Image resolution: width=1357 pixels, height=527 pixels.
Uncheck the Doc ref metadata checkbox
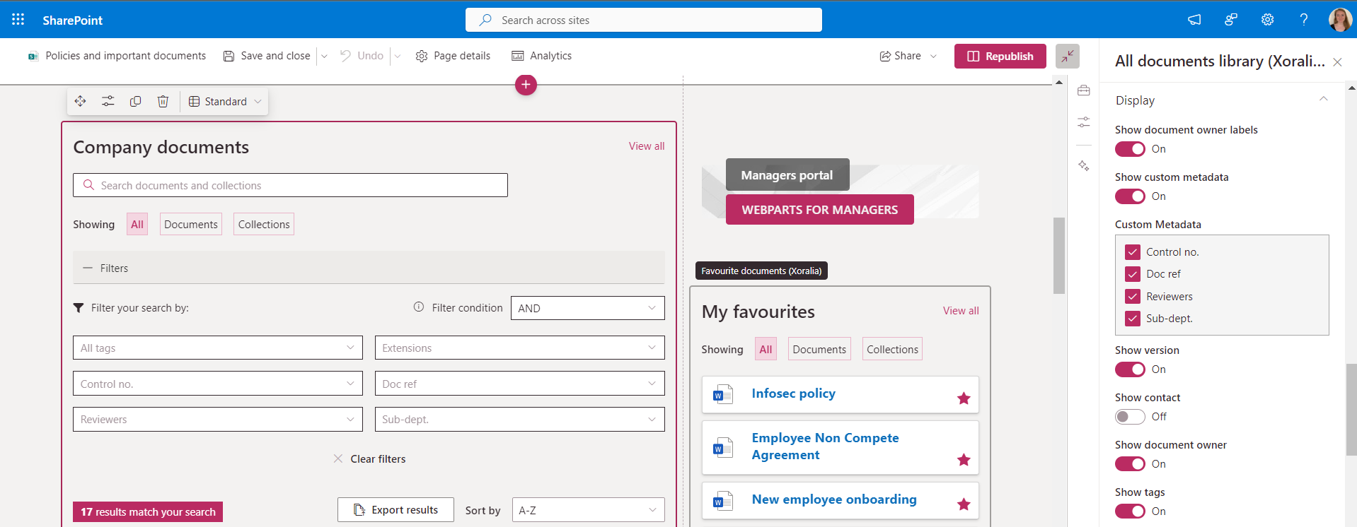(x=1133, y=274)
